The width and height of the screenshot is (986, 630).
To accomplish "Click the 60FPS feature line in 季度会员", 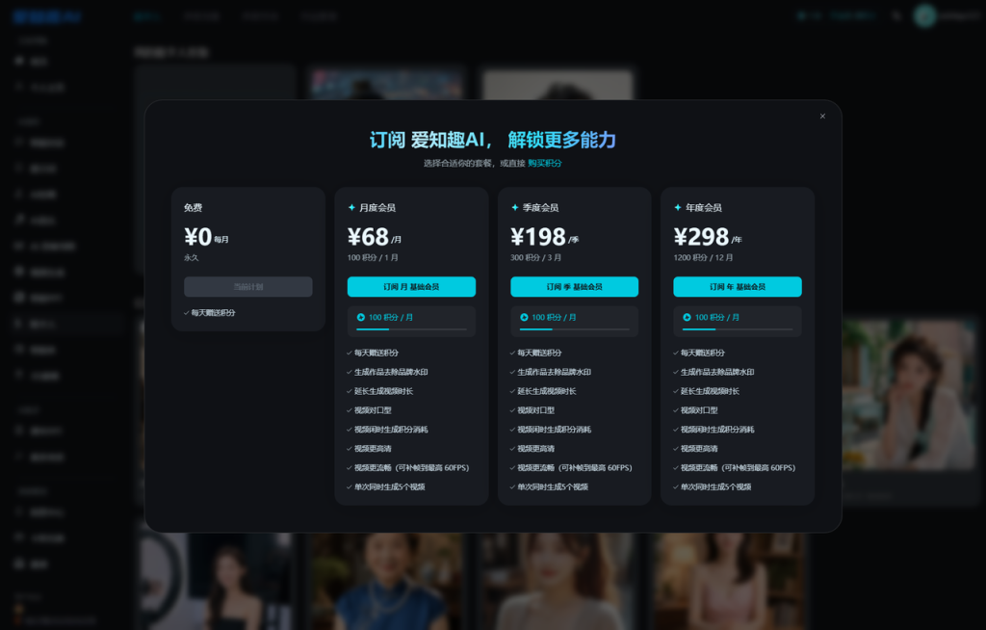I will [575, 468].
